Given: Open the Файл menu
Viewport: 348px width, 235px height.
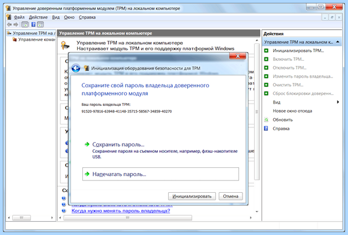Looking at the screenshot, I should click(19, 17).
